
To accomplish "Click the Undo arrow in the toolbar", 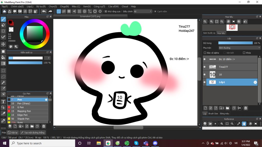I will 44,11.
